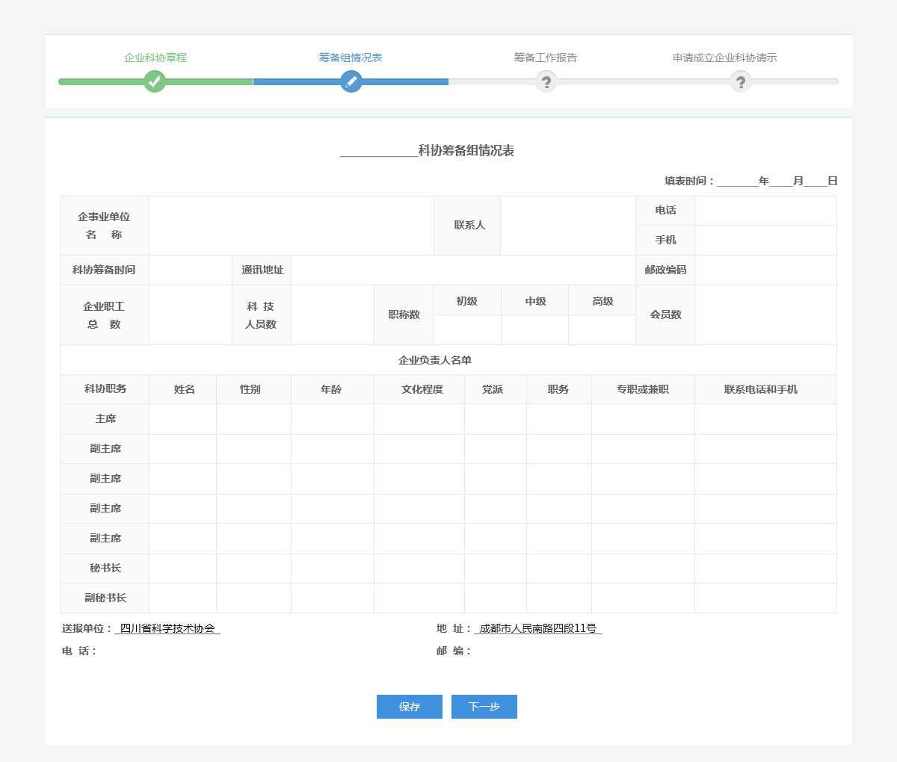
Task: Focus the 联系人 input cell
Action: [568, 226]
